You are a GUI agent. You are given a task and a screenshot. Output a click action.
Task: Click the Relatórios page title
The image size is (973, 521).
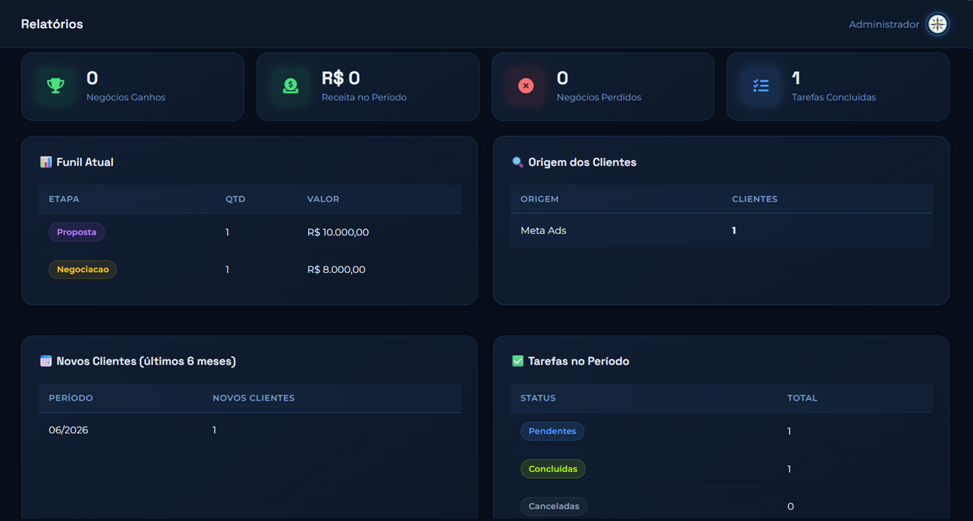point(52,24)
